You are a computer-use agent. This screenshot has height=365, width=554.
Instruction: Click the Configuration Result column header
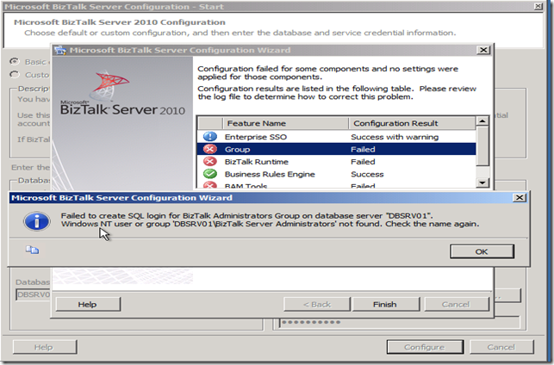click(x=412, y=123)
